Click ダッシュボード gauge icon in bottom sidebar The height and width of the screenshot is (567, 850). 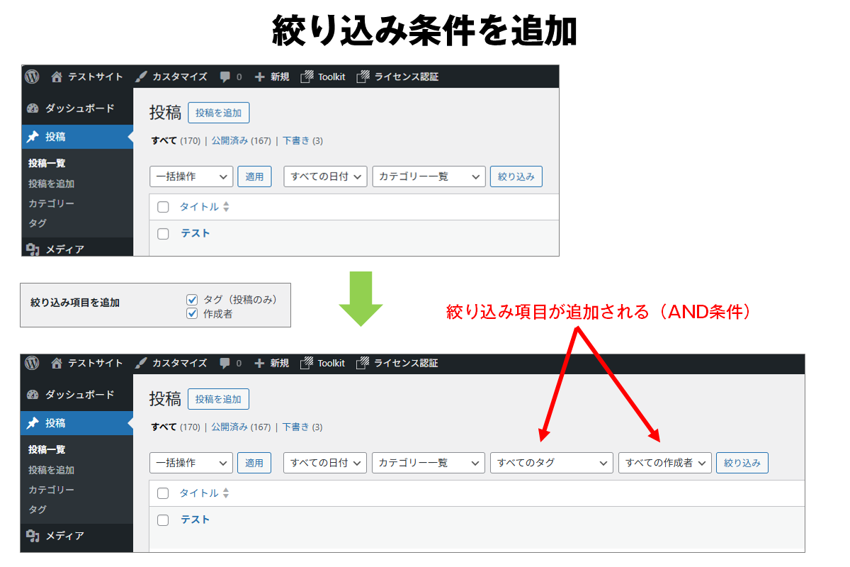click(33, 395)
